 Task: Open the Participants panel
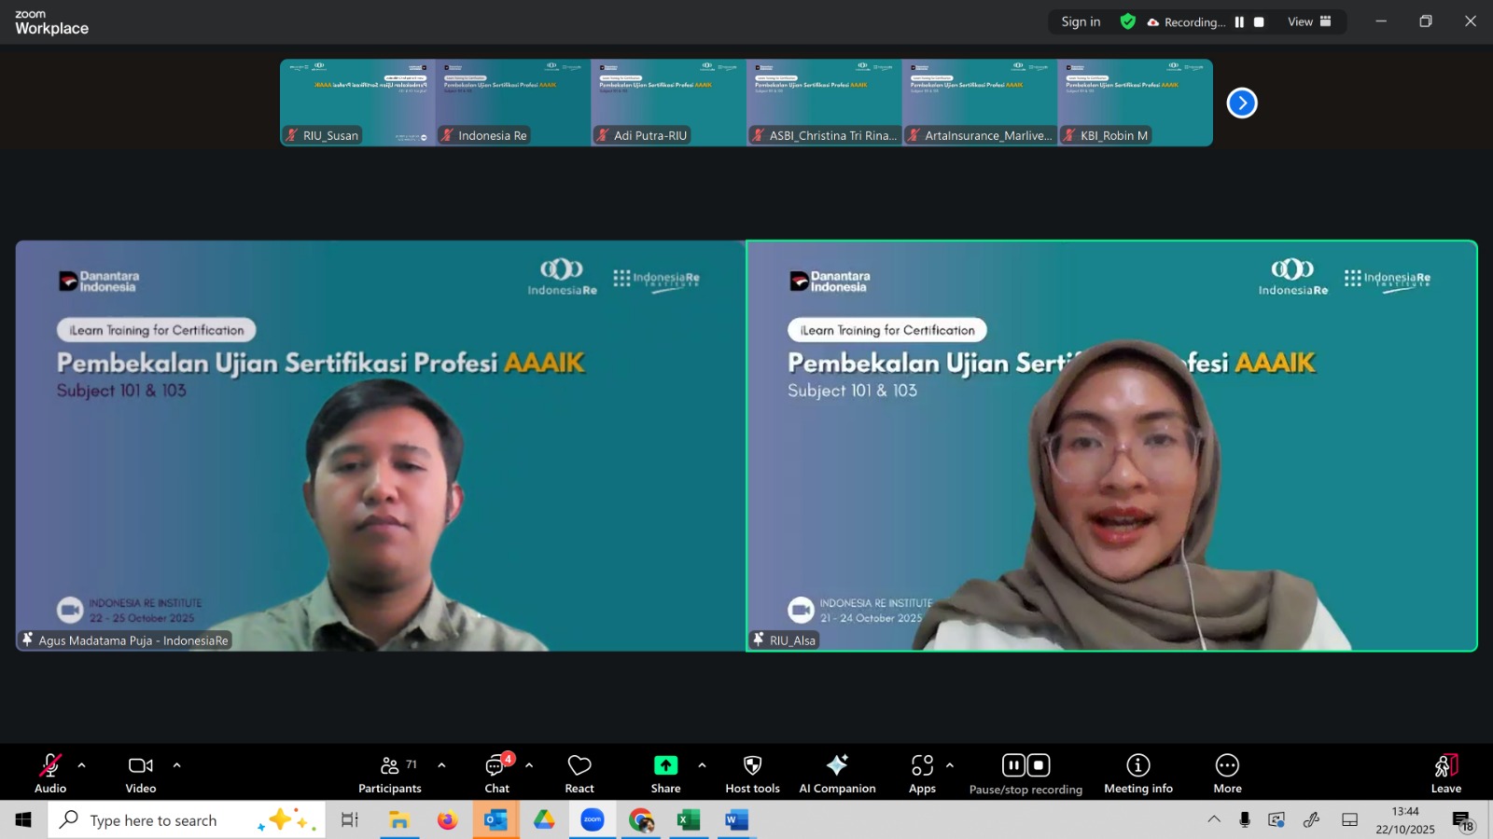point(390,774)
